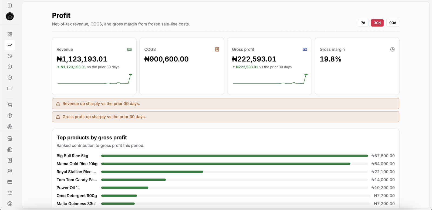Click the Big Bull Rice 5kg bar

tap(234, 156)
